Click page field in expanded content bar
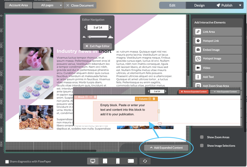 [157, 91]
